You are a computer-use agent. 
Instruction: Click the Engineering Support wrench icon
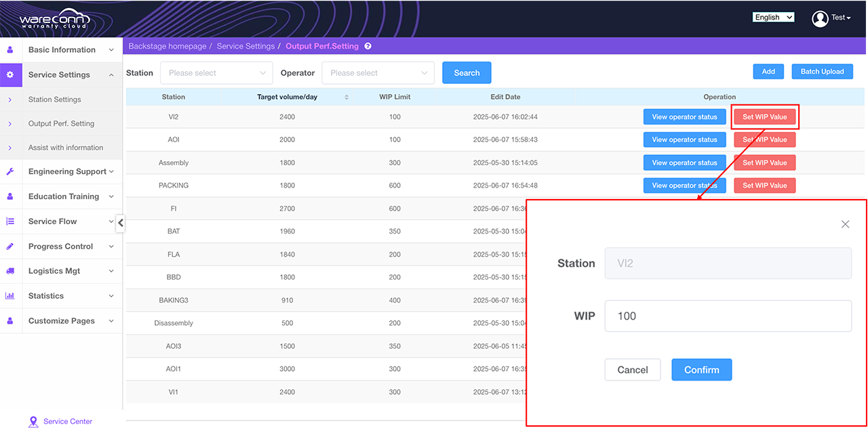[x=10, y=172]
